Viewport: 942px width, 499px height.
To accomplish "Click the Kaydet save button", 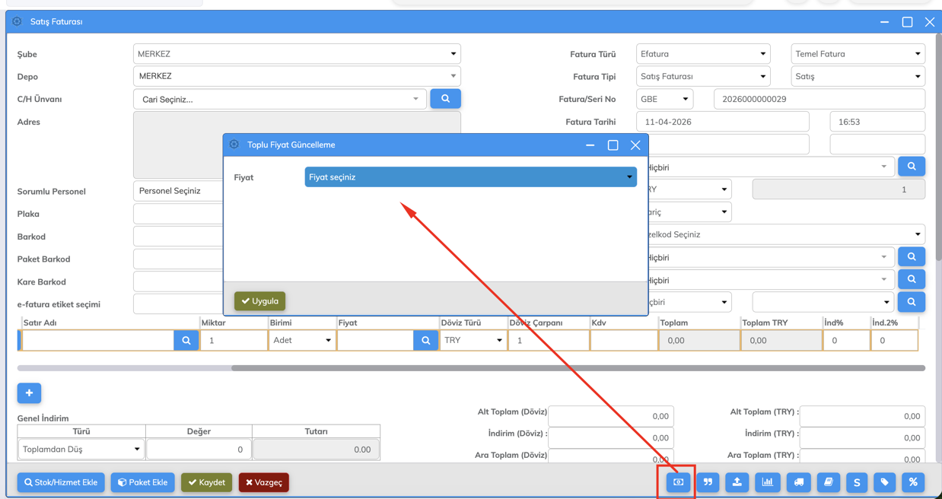I will [206, 482].
